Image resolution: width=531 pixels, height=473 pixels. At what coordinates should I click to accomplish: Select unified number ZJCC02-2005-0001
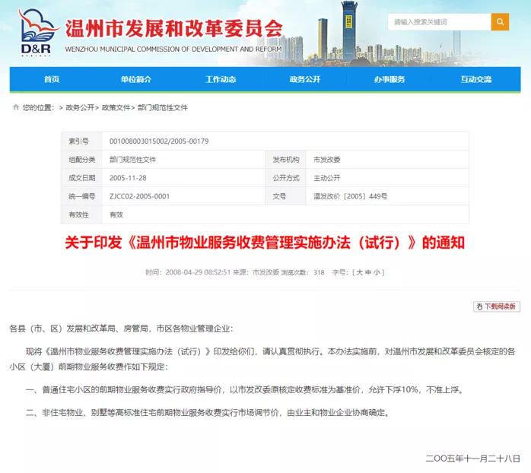(x=139, y=196)
